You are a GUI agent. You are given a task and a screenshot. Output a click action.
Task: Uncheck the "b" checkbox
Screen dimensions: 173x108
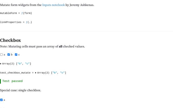pyautogui.click(x=9, y=55)
